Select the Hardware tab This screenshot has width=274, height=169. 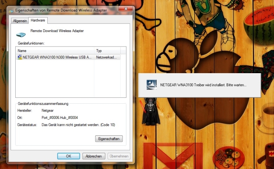click(38, 20)
